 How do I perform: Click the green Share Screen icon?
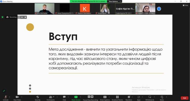coord(76,97)
